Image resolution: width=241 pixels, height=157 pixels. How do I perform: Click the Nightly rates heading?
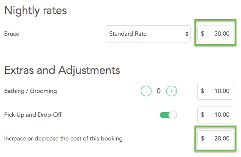pos(36,11)
